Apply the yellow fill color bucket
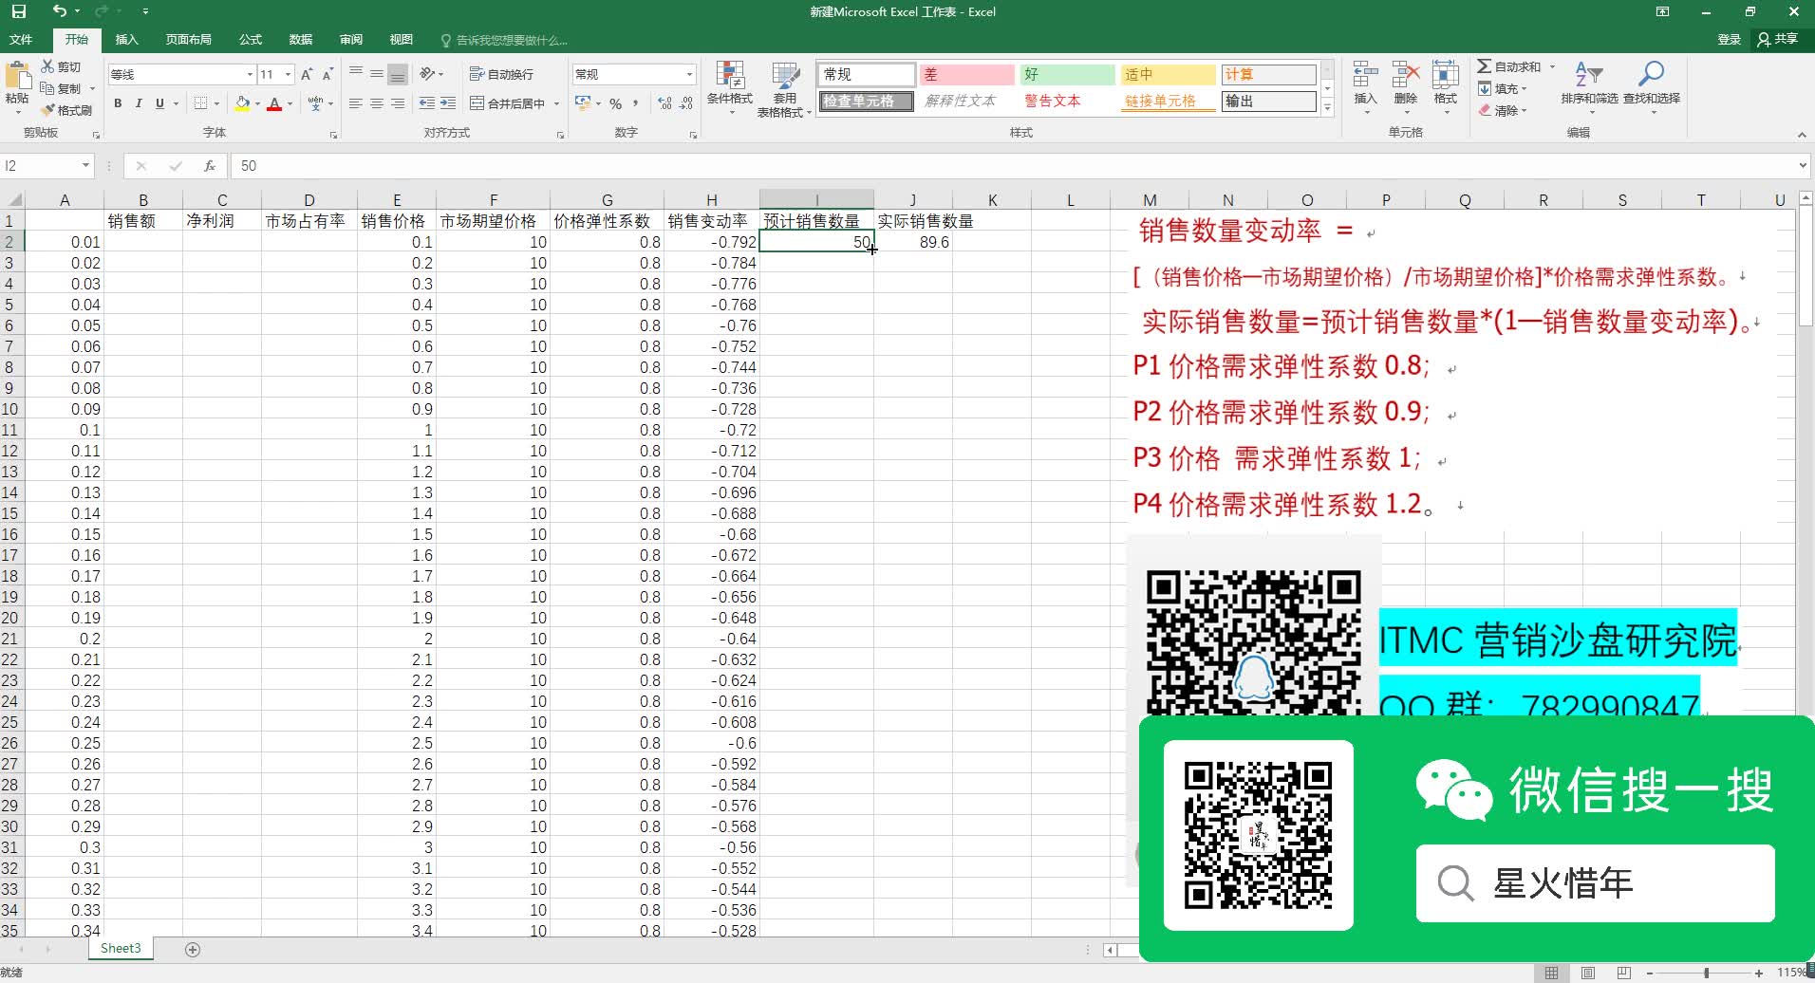Image resolution: width=1815 pixels, height=983 pixels. pyautogui.click(x=242, y=103)
